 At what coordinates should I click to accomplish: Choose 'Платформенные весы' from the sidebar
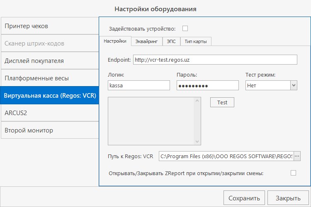point(50,78)
